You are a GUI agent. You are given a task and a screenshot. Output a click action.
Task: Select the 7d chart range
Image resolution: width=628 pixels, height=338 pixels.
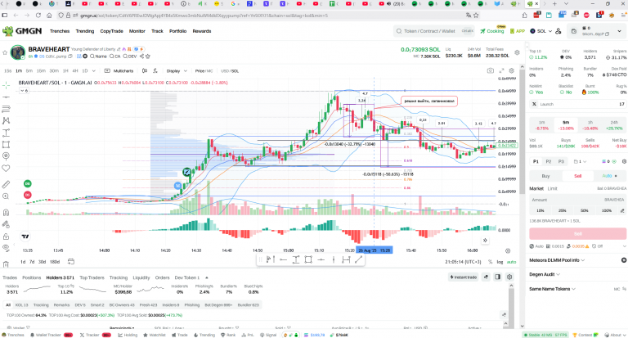coord(32,262)
